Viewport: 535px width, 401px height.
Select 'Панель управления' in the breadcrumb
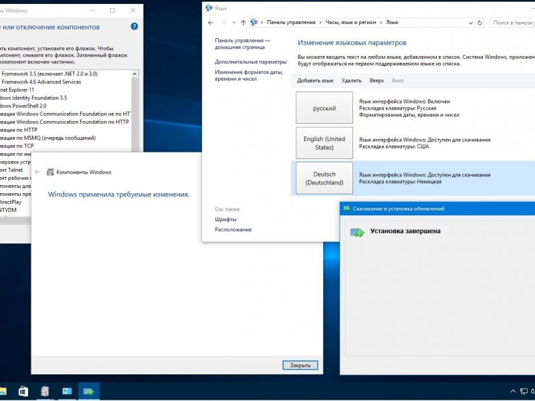[291, 22]
